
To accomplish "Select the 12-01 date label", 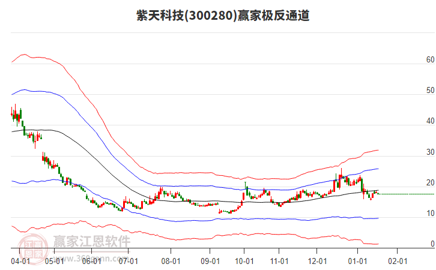I will click(317, 262).
